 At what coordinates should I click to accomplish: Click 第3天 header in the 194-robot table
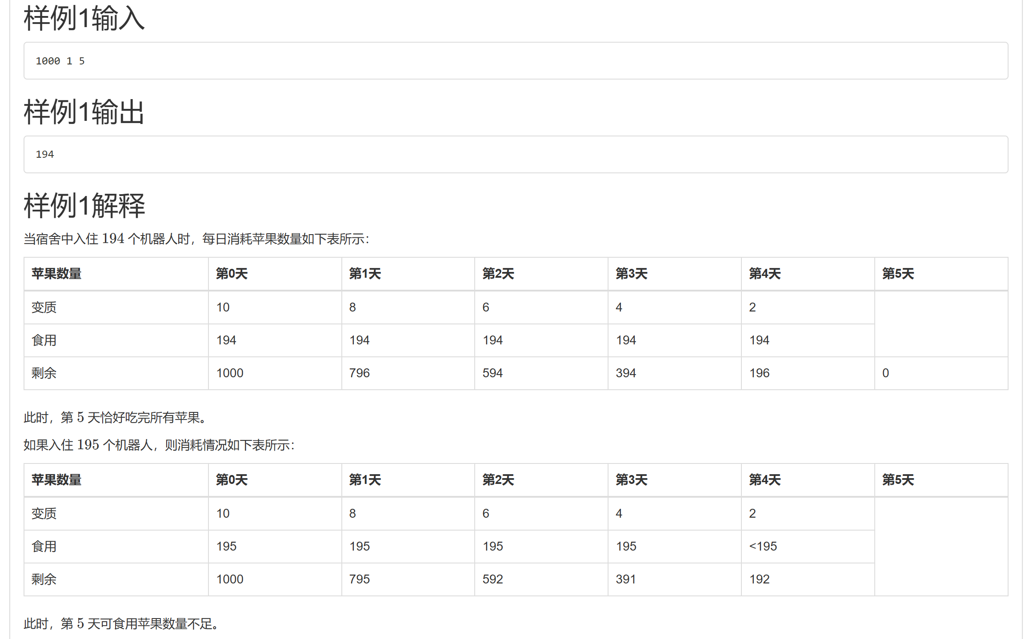[x=631, y=274]
